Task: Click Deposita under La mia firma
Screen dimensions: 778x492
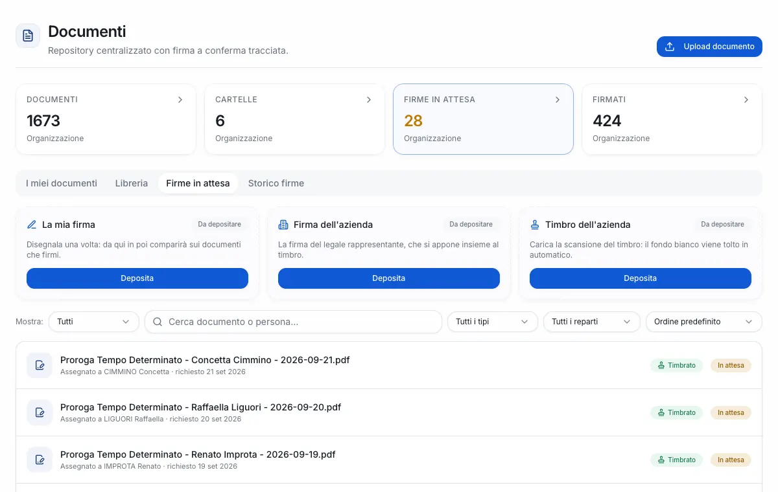Action: click(x=137, y=278)
